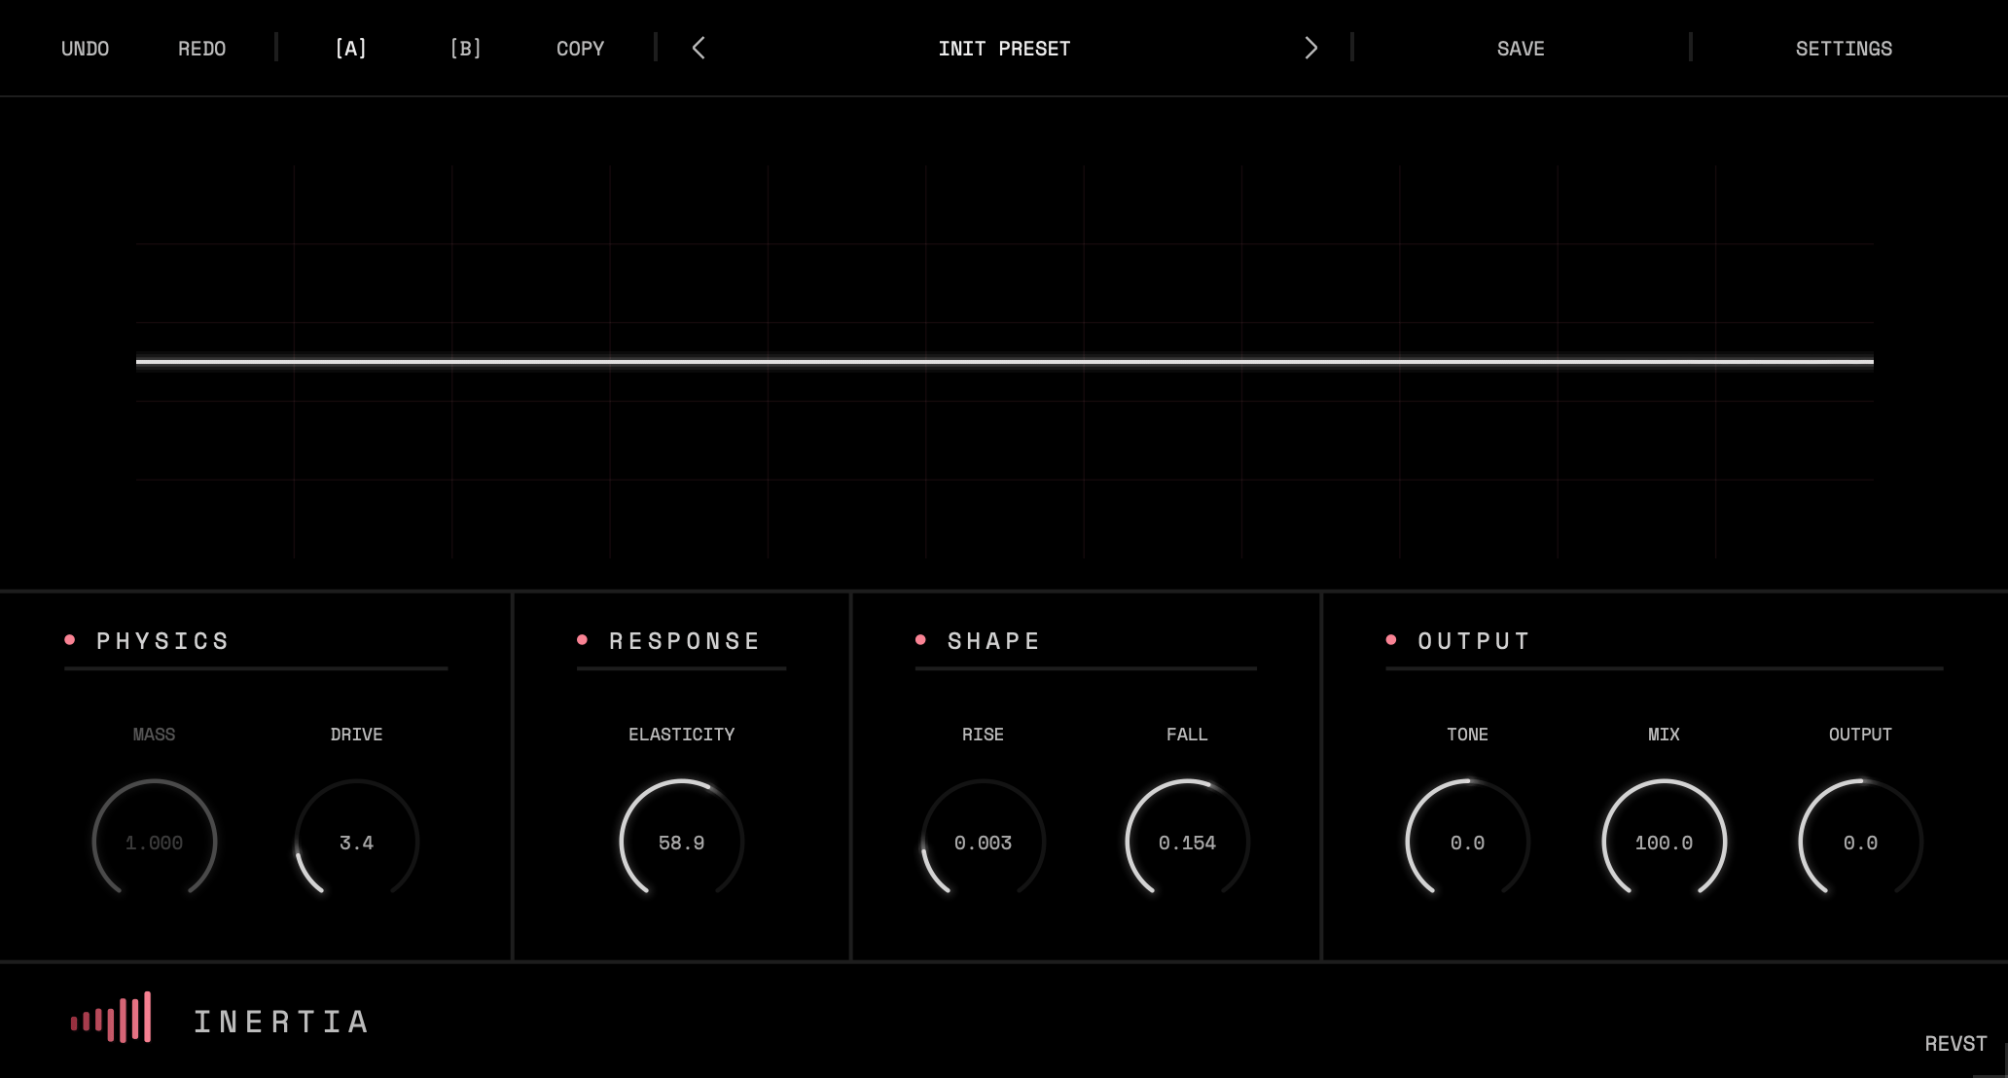Image resolution: width=2008 pixels, height=1078 pixels.
Task: Toggle the Response section red dot
Action: point(582,640)
